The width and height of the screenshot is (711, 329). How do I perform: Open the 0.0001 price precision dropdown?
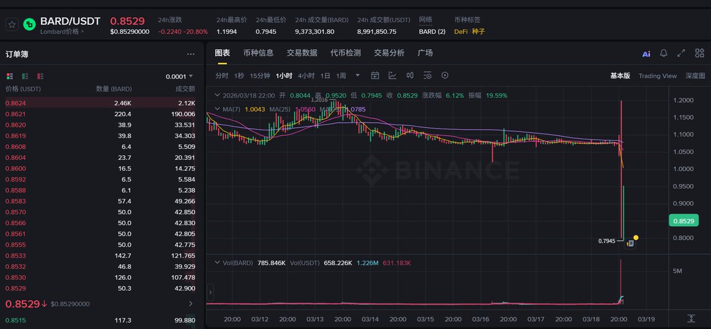pyautogui.click(x=180, y=76)
